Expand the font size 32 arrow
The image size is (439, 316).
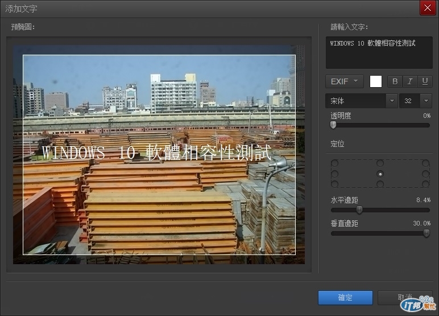click(426, 101)
